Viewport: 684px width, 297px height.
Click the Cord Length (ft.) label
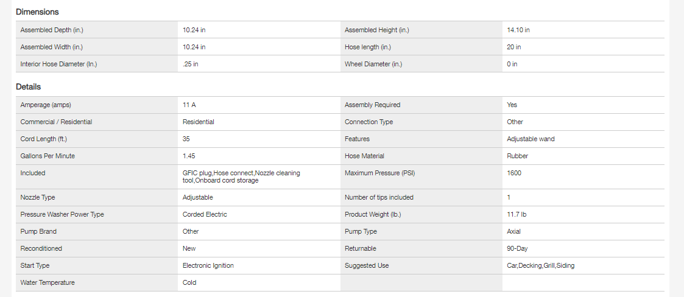point(44,139)
